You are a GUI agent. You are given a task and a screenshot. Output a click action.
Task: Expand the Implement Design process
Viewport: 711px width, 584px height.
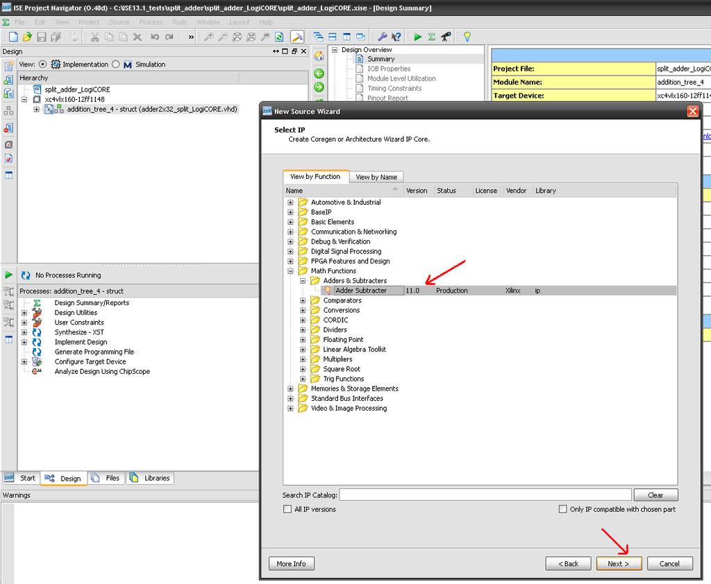(24, 342)
